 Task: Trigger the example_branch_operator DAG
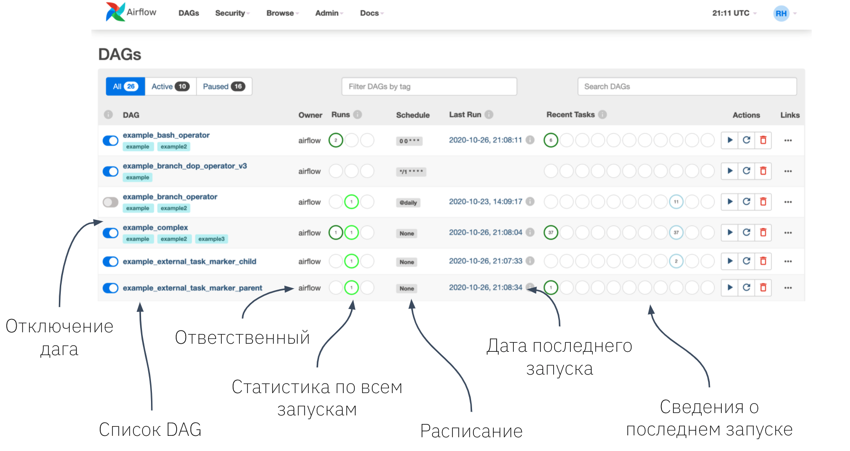pos(729,202)
